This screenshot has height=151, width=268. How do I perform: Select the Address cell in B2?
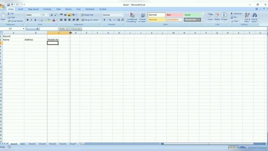tap(36, 39)
